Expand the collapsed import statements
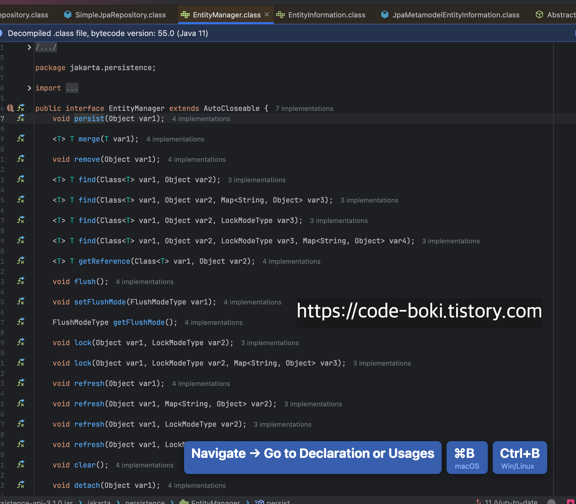Image resolution: width=576 pixels, height=504 pixels. tap(29, 88)
